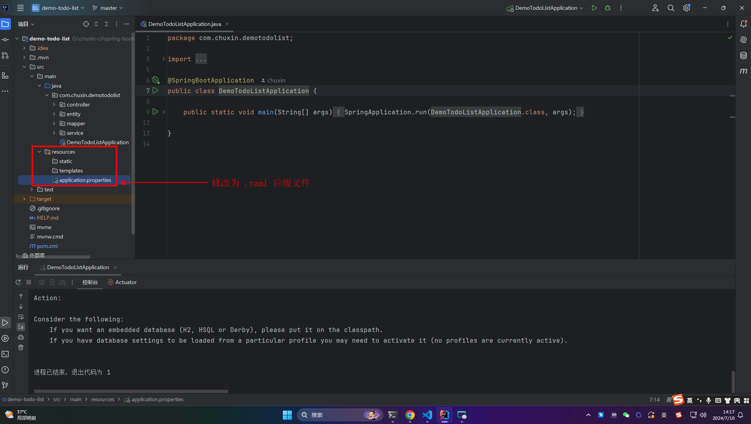Open run configuration DemoTodoListApplication dropdown
The width and height of the screenshot is (751, 424).
pos(545,8)
